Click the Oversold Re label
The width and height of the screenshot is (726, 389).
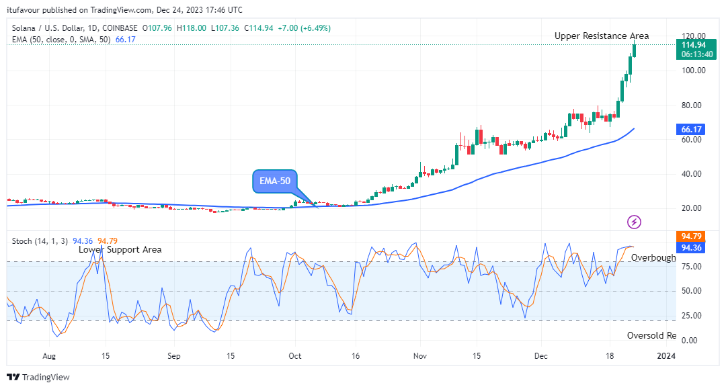[651, 335]
